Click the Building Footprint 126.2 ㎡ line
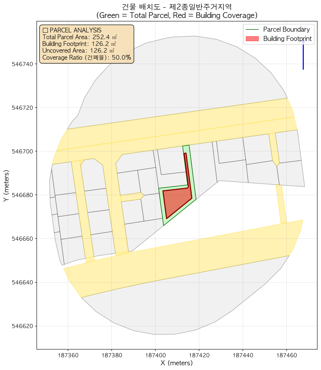 point(79,44)
